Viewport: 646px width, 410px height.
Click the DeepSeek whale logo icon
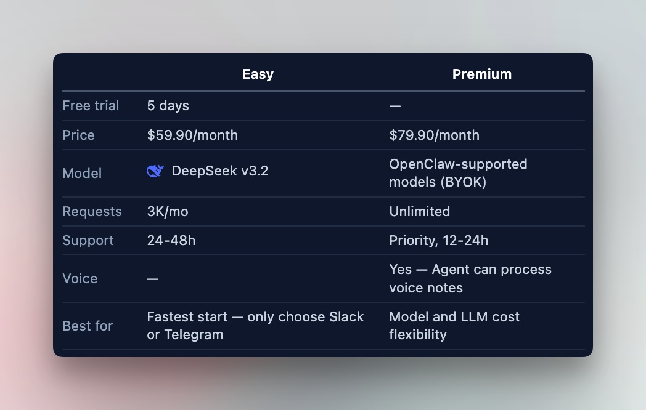pyautogui.click(x=155, y=171)
